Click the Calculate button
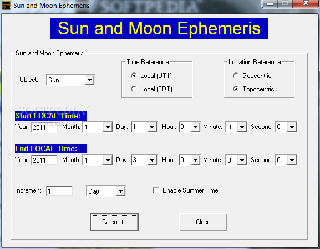This screenshot has width=320, height=249. (114, 222)
